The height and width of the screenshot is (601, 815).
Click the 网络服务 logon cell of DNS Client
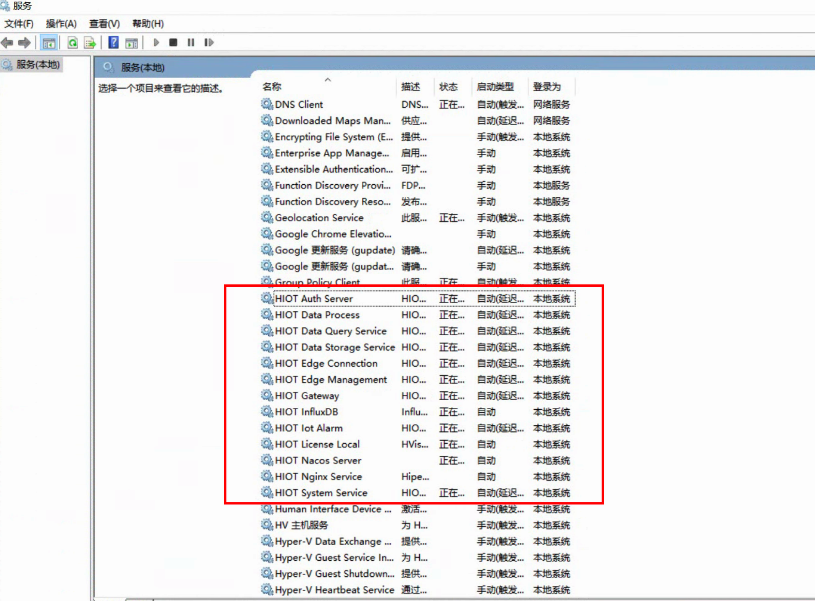[x=552, y=104]
